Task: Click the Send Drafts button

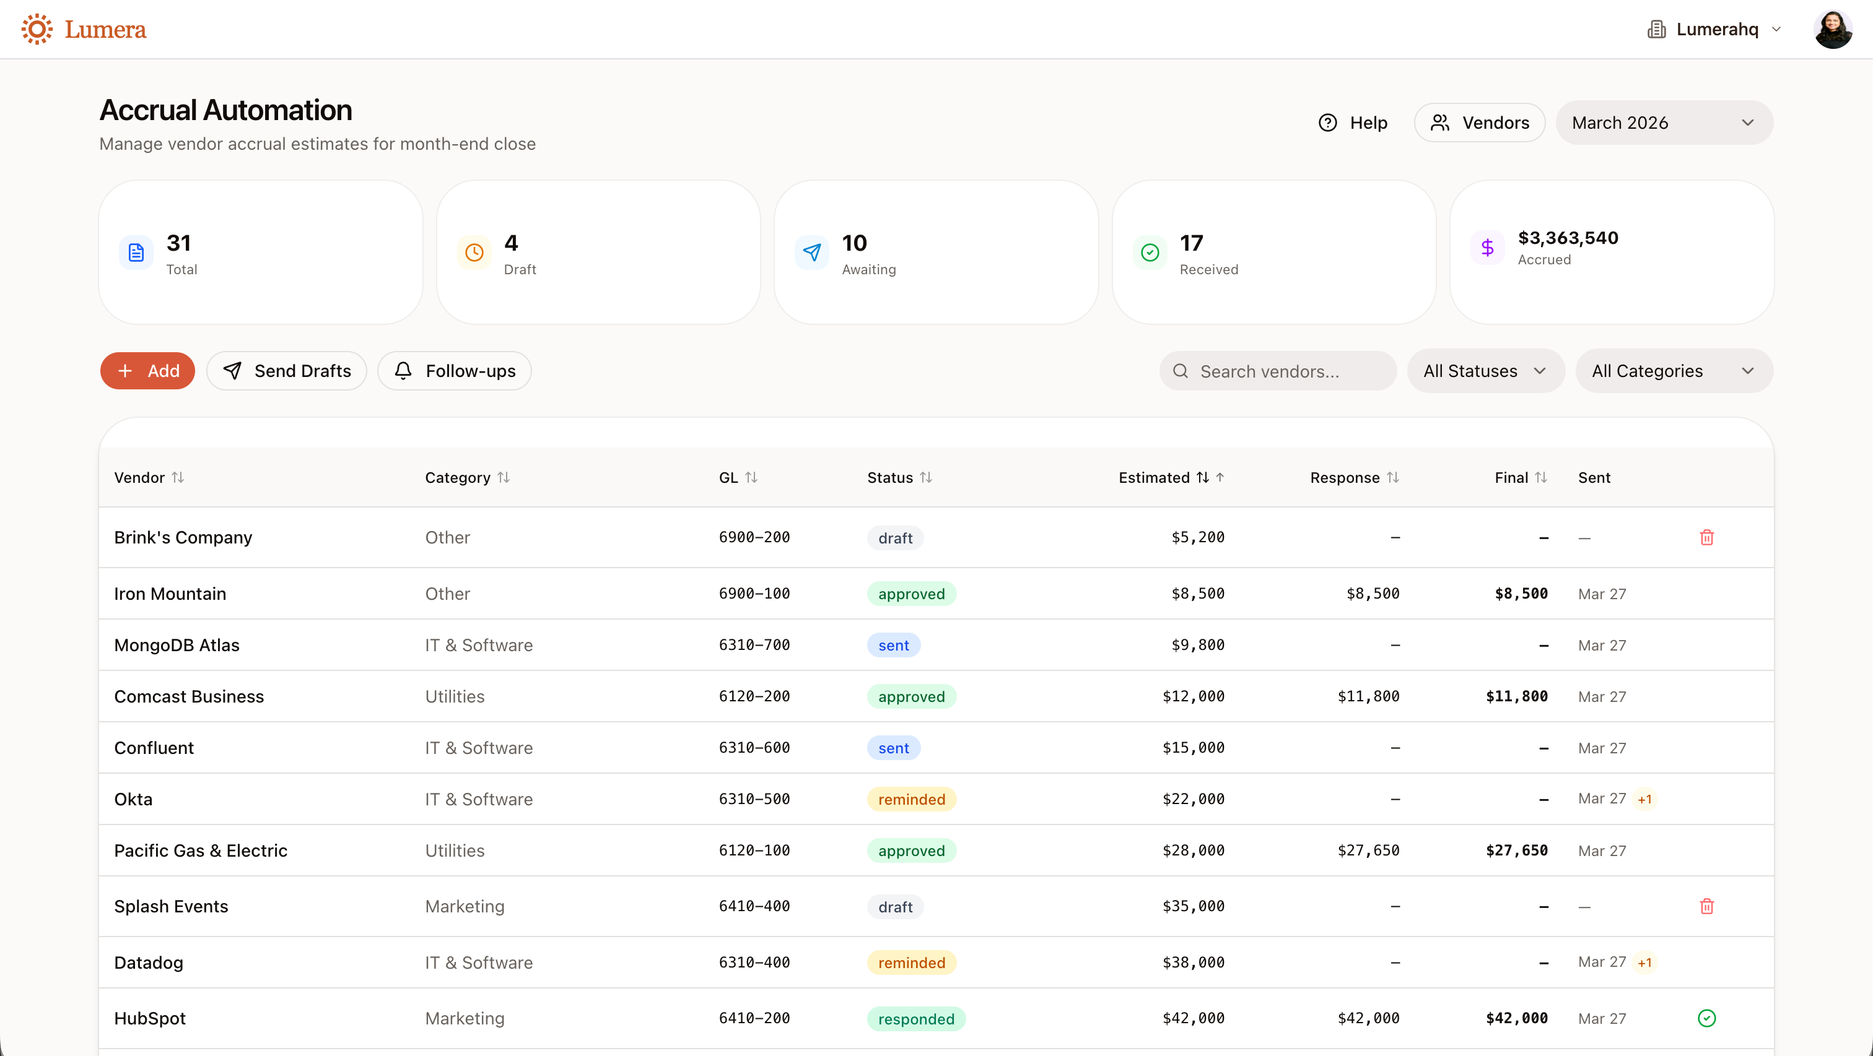Action: (x=287, y=371)
